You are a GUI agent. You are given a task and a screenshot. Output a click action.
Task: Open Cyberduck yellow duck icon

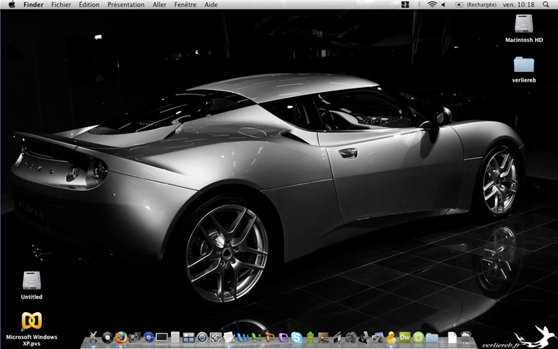pyautogui.click(x=391, y=337)
